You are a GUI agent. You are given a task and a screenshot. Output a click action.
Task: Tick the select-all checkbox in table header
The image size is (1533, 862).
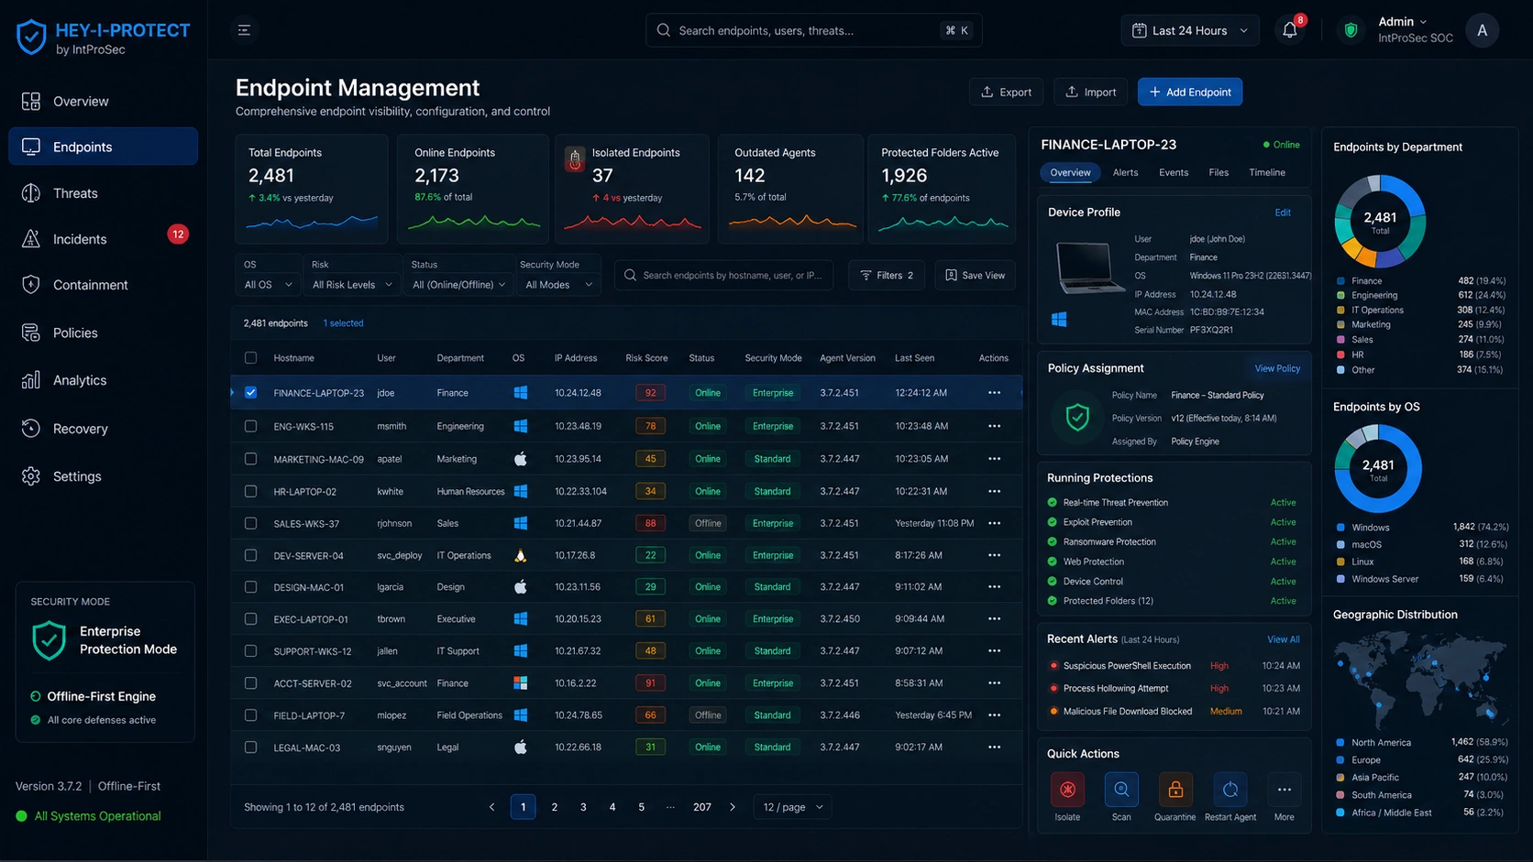pyautogui.click(x=250, y=358)
